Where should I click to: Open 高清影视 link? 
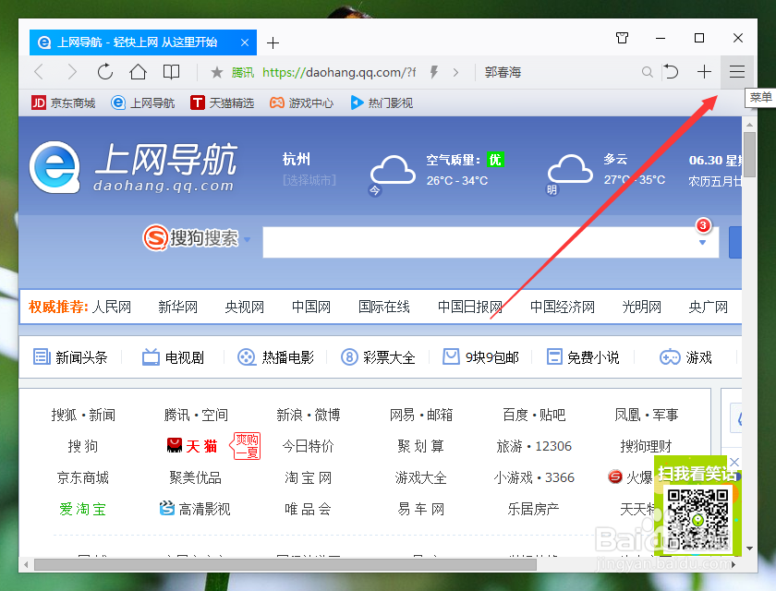(195, 509)
